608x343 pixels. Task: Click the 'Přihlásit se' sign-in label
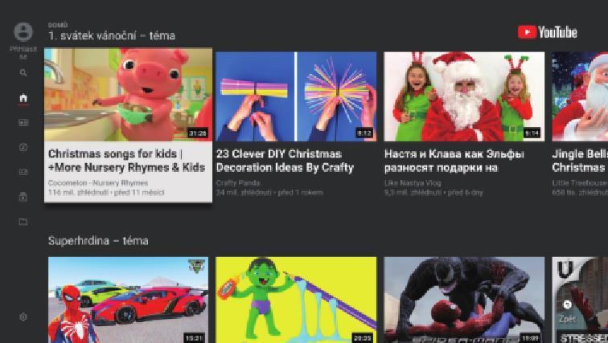(x=23, y=53)
